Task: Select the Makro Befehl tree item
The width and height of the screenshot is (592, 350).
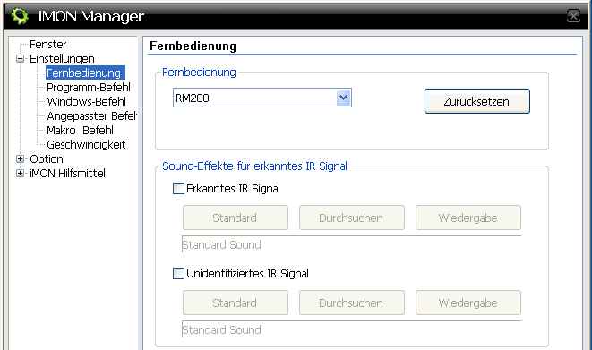Action: click(80, 131)
